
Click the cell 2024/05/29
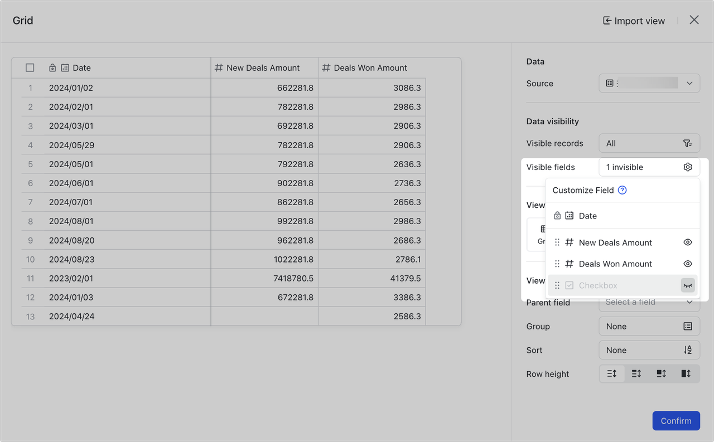(x=127, y=145)
